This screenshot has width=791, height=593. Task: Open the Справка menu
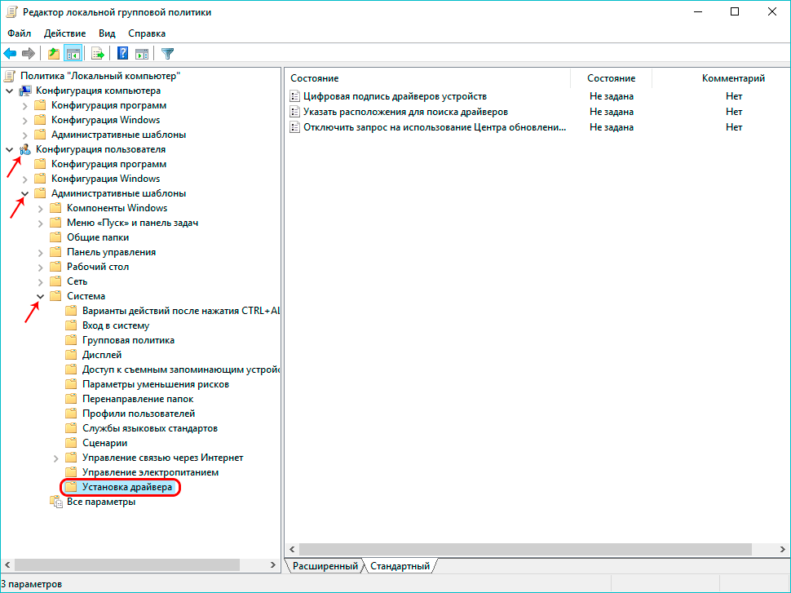pos(147,33)
